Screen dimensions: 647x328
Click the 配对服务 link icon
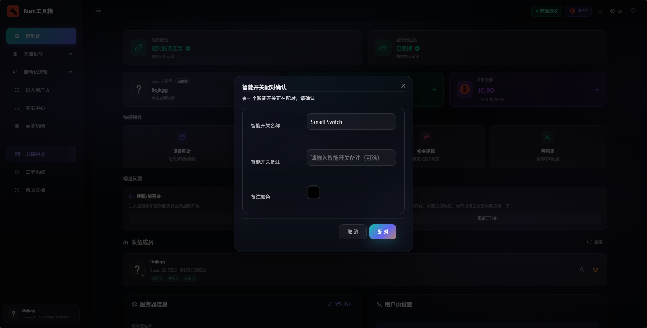click(x=139, y=48)
